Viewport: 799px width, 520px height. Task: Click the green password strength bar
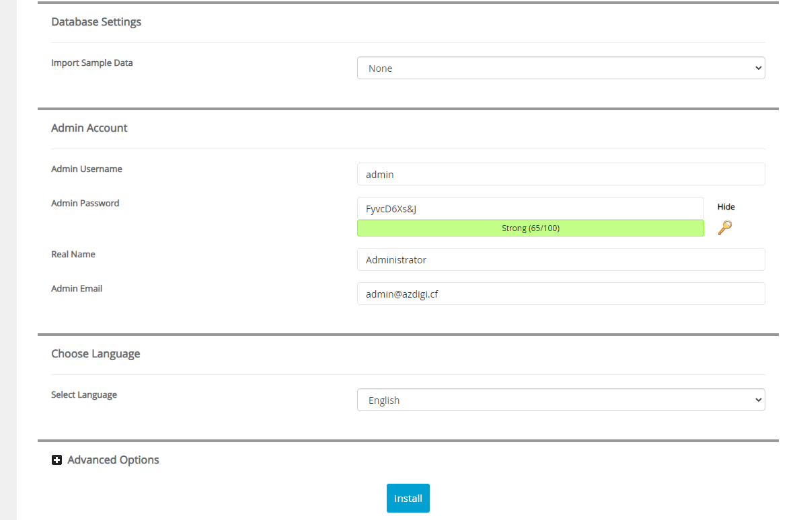pos(530,228)
